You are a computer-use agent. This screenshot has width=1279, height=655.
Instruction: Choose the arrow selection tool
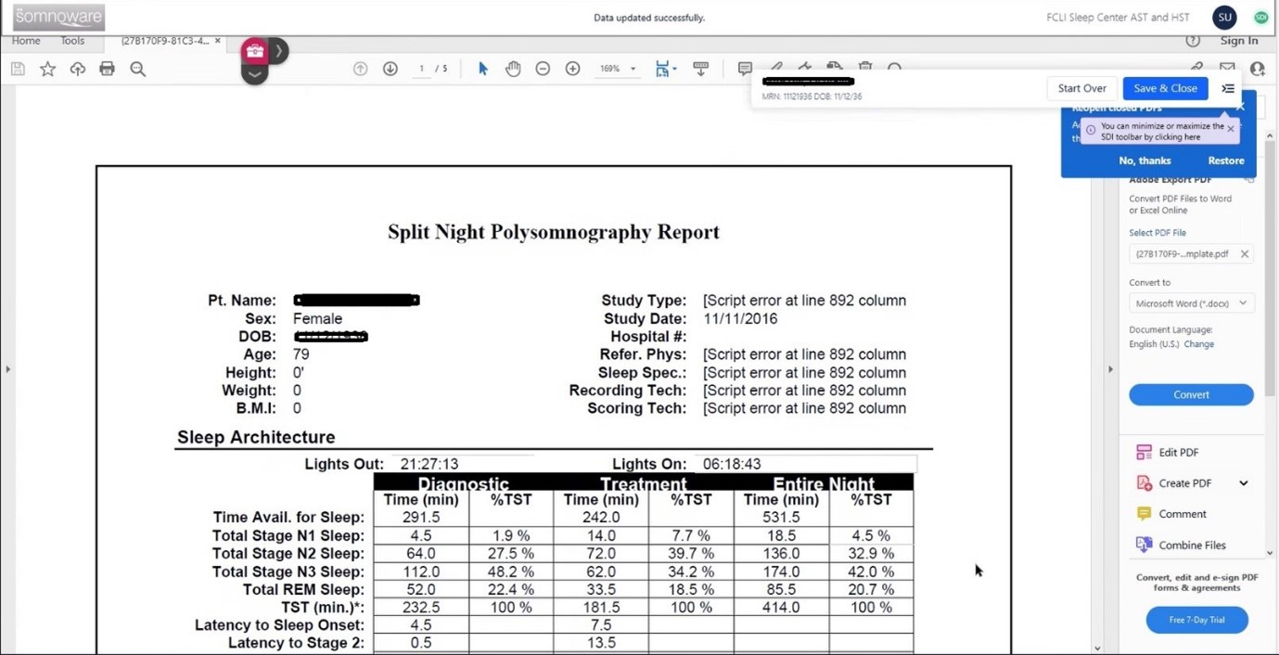point(482,69)
